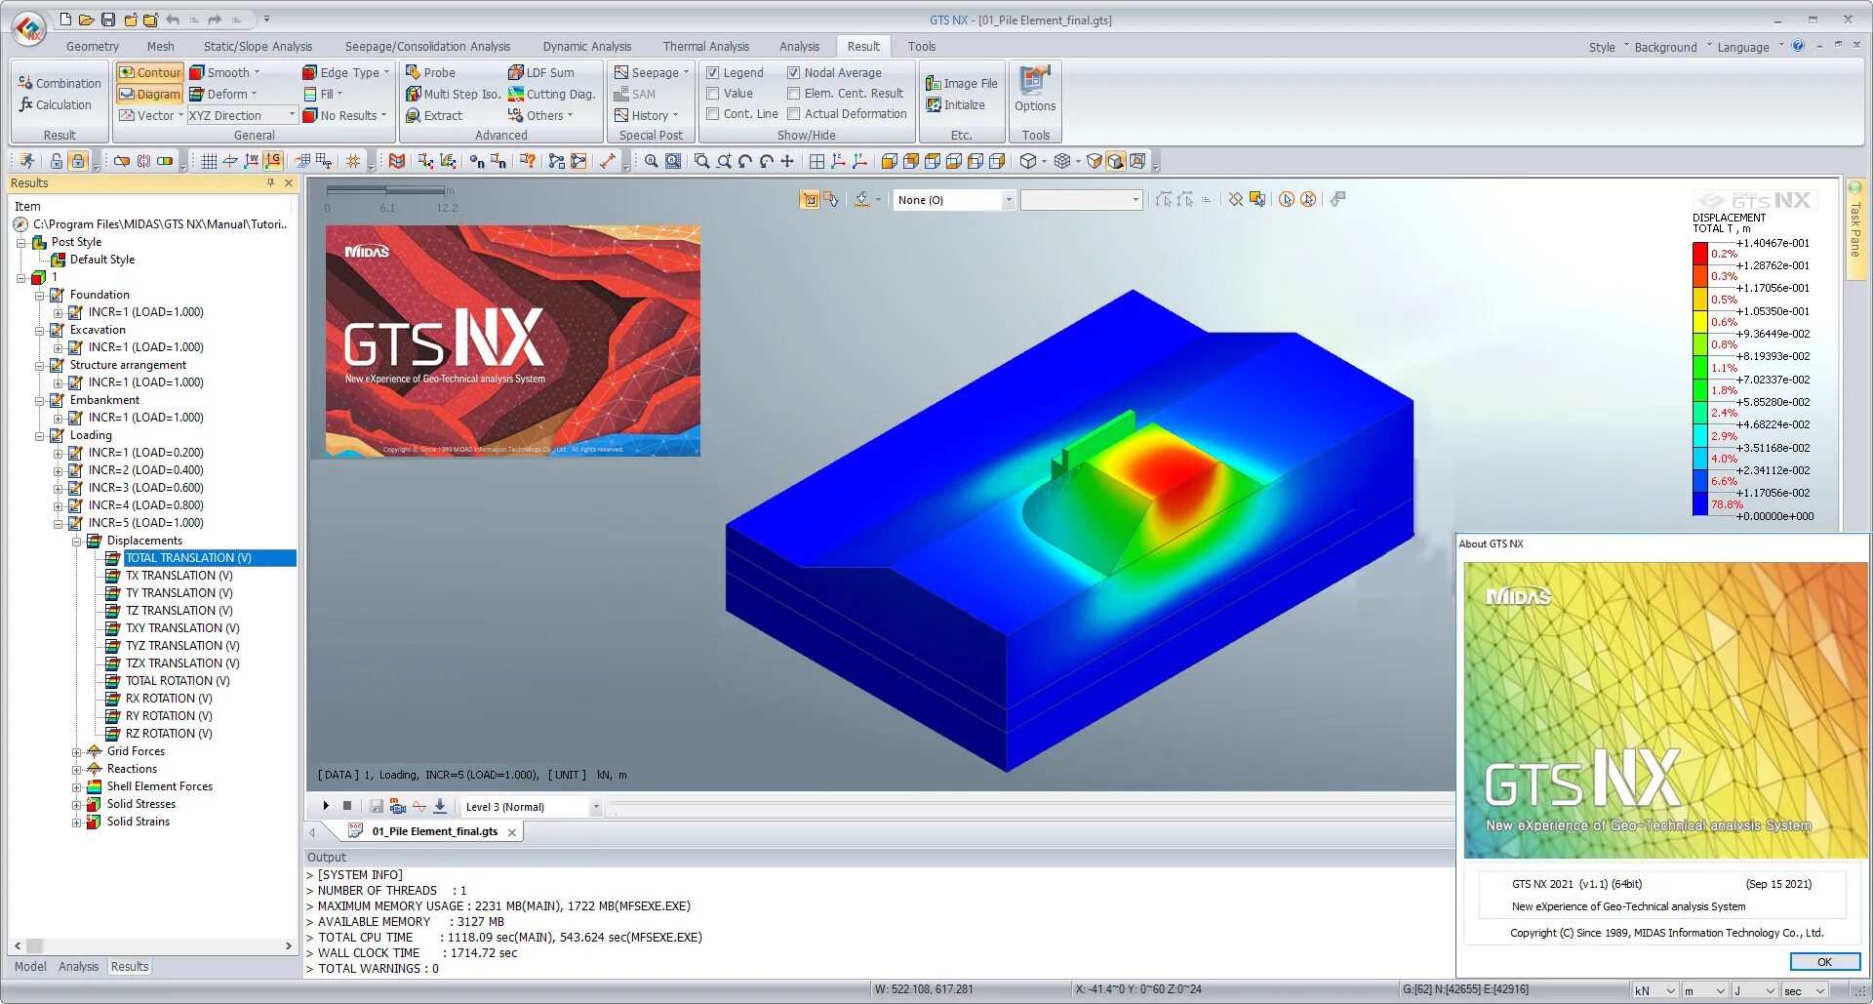Select TOTAL ROTATION (V) result
1873x1004 pixels.
coord(178,681)
